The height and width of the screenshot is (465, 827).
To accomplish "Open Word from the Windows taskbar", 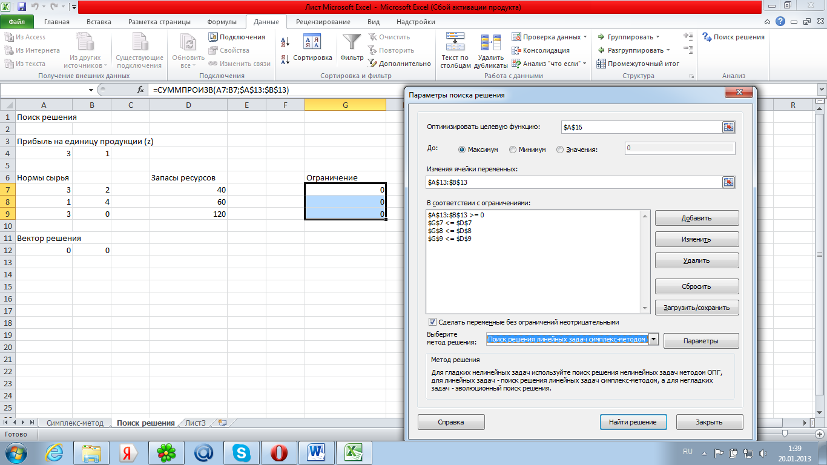I will tap(317, 452).
